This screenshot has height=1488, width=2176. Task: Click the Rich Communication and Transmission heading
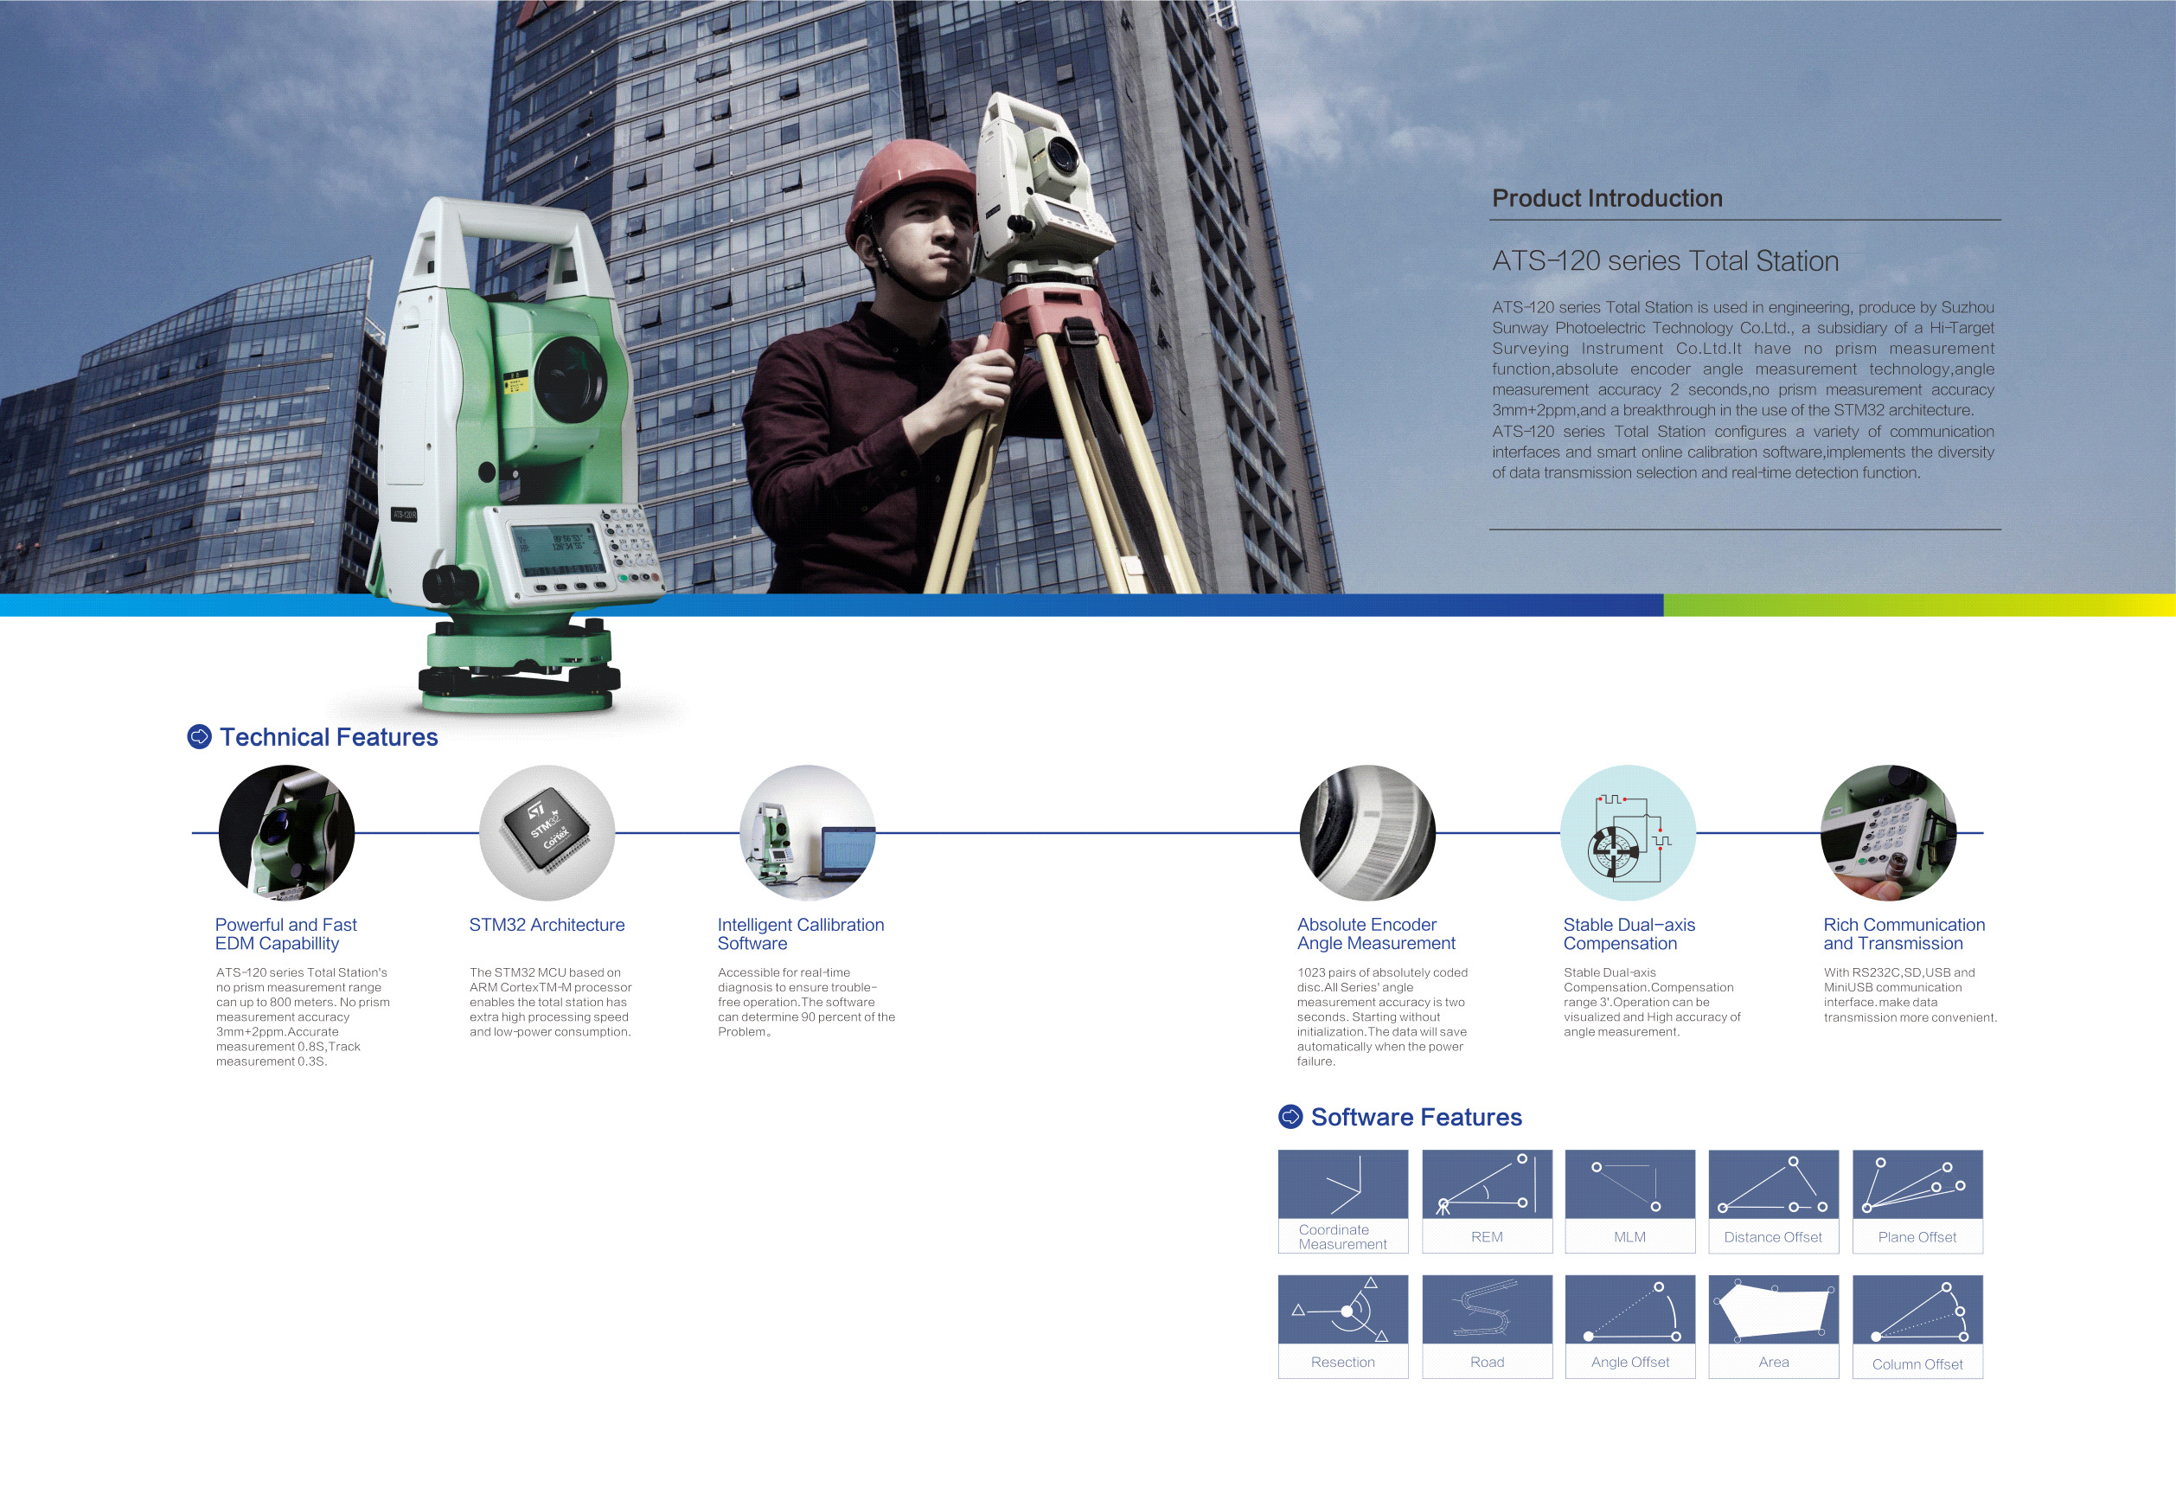(x=1903, y=933)
